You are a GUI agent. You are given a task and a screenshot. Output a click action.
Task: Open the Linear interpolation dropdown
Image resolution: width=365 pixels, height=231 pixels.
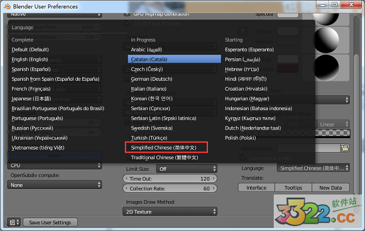pos(333,124)
